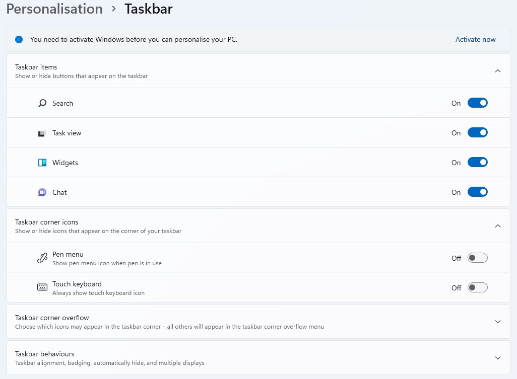Expand the Taskbar behaviours section
The image size is (517, 379).
pyautogui.click(x=498, y=358)
